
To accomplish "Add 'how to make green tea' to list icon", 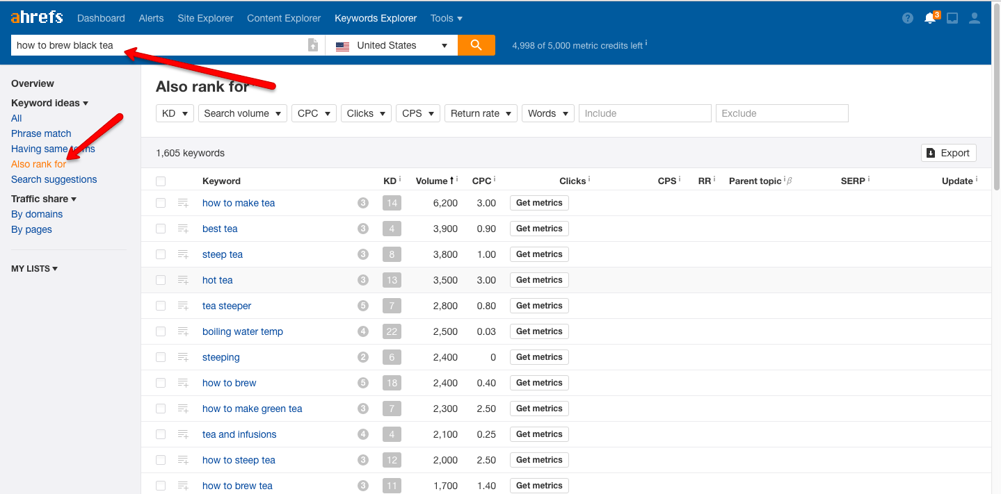I will coord(183,409).
